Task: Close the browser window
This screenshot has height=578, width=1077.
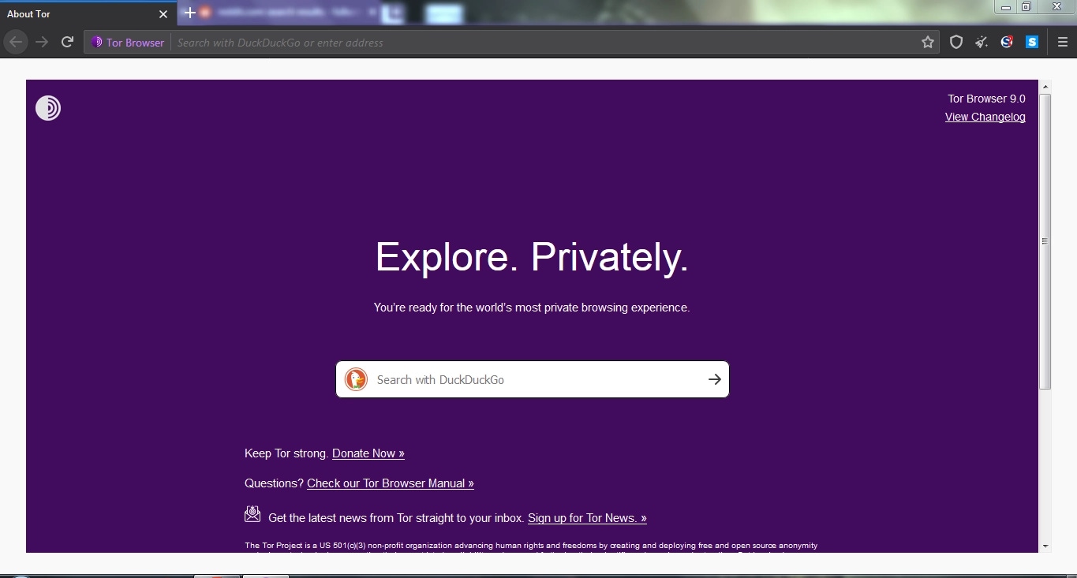Action: pyautogui.click(x=1056, y=7)
